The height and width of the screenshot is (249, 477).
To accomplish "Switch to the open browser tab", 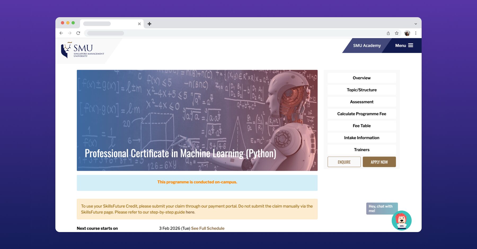I will click(x=109, y=24).
